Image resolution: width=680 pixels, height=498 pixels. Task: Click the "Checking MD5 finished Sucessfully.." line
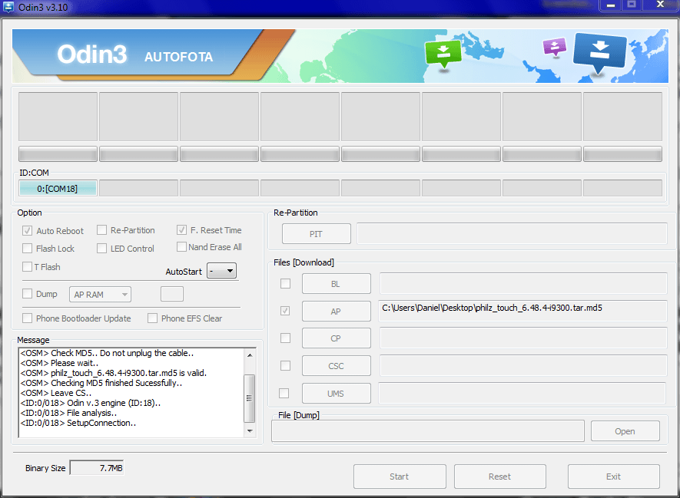coord(101,383)
